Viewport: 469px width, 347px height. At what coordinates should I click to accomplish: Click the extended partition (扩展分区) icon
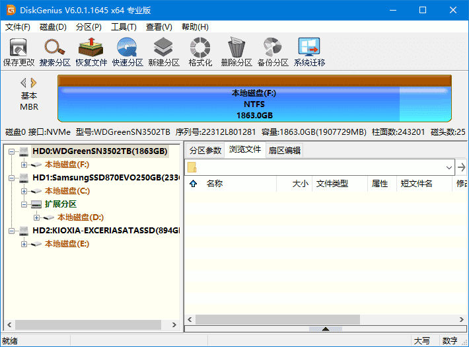point(36,204)
